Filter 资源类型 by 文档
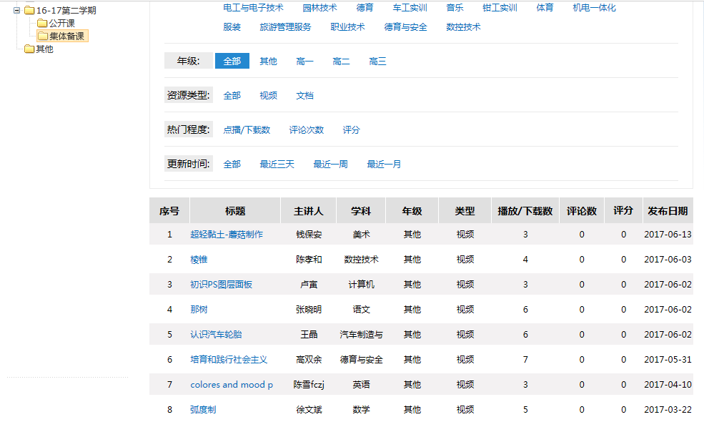This screenshot has height=422, width=704. click(x=304, y=96)
